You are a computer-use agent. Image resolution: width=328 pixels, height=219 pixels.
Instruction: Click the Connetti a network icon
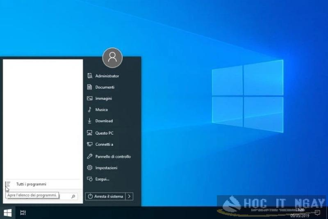coord(89,144)
